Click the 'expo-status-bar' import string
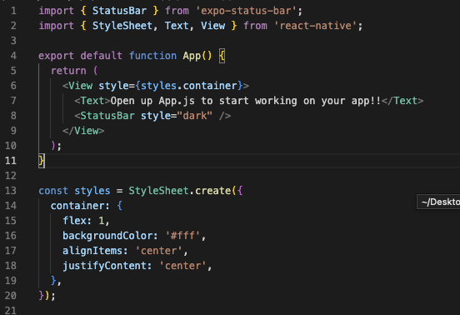 click(246, 11)
